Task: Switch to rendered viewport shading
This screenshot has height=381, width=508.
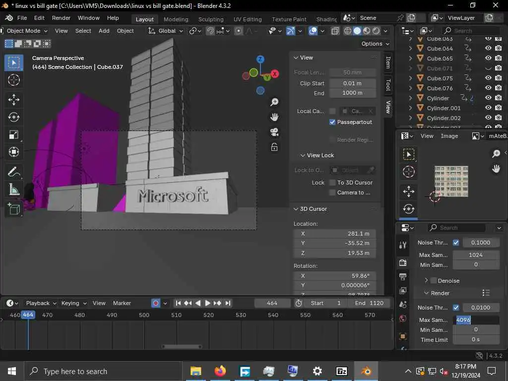Action: tap(376, 31)
